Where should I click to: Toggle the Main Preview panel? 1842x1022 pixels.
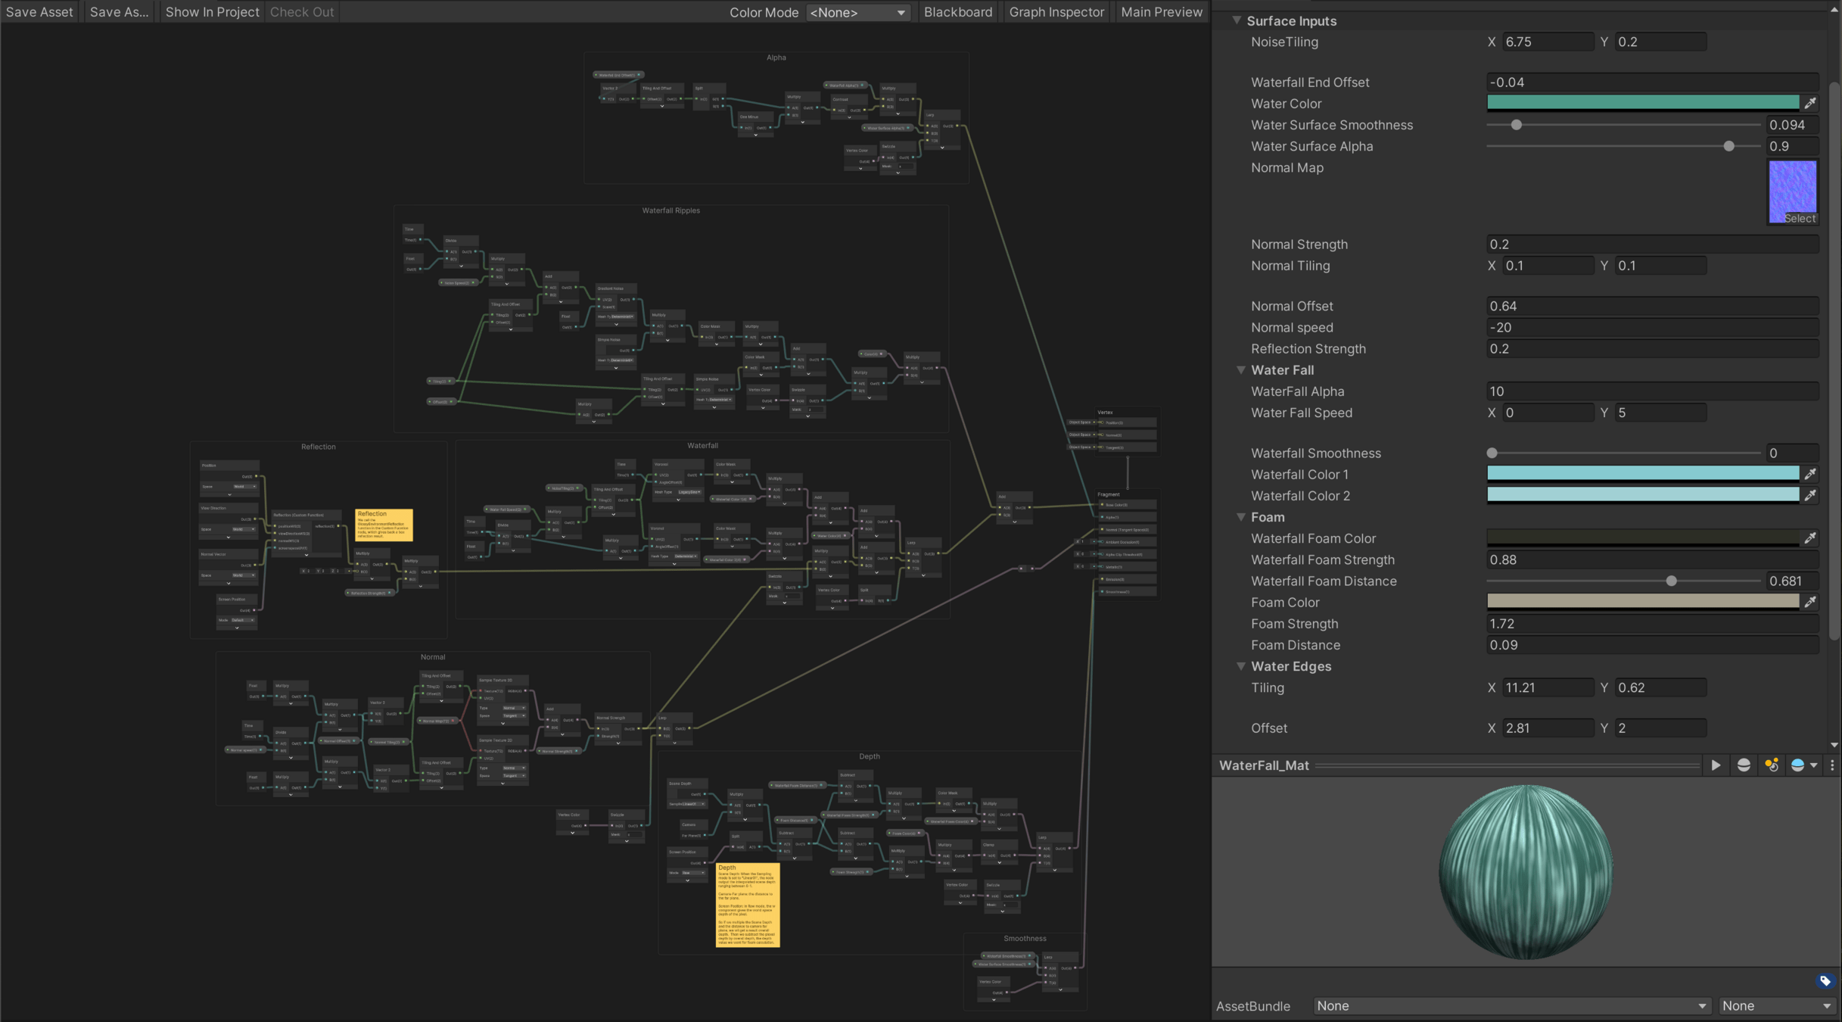pyautogui.click(x=1161, y=12)
